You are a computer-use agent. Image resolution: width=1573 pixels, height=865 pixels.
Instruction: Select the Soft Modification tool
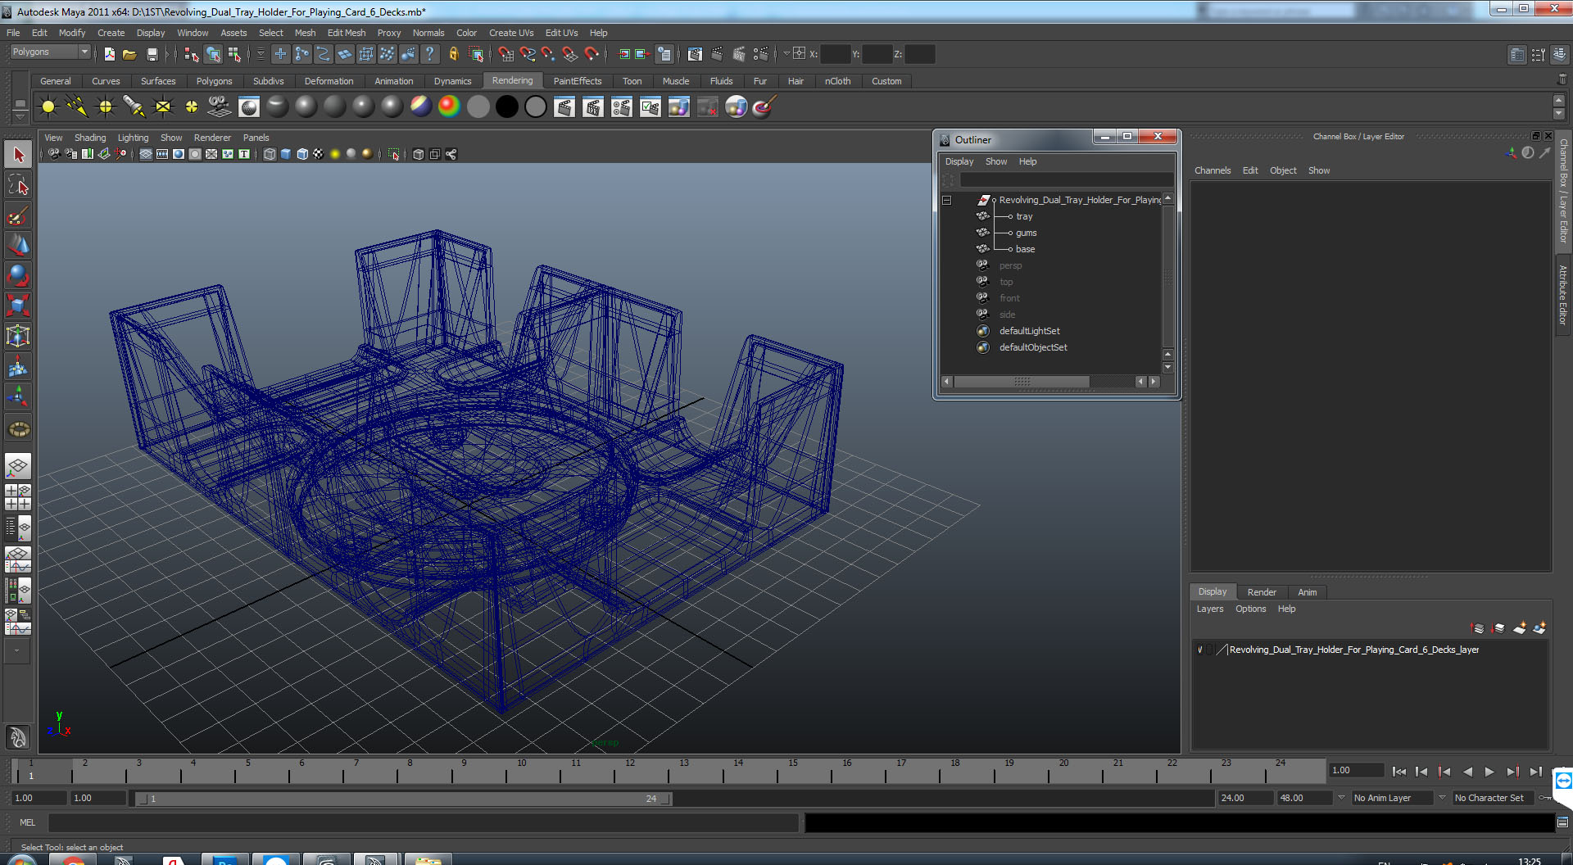[18, 369]
